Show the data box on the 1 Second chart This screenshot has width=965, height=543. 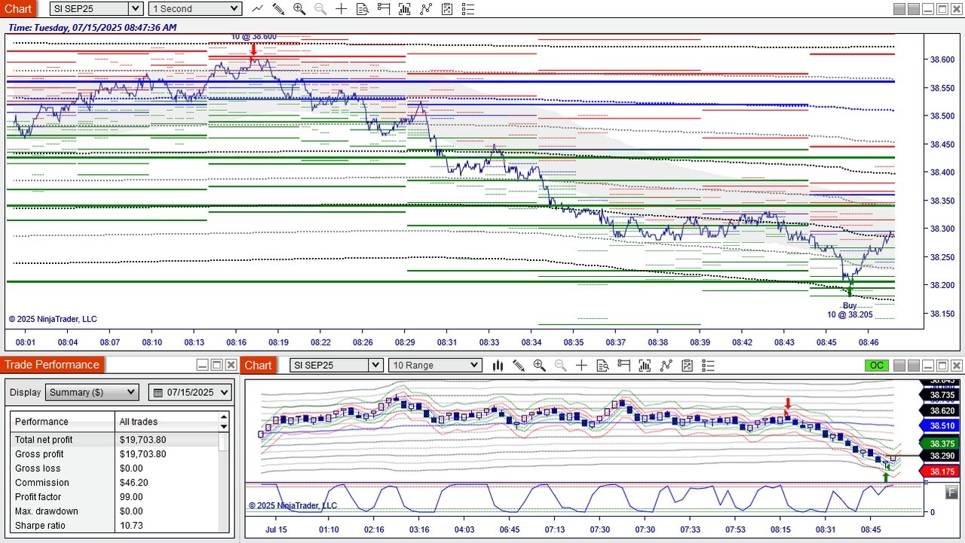point(363,9)
